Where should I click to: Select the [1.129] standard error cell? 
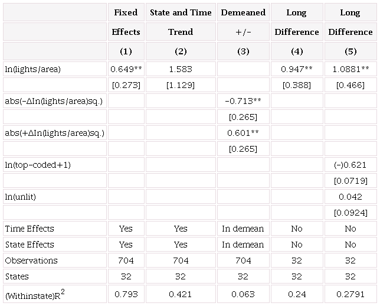(181, 86)
